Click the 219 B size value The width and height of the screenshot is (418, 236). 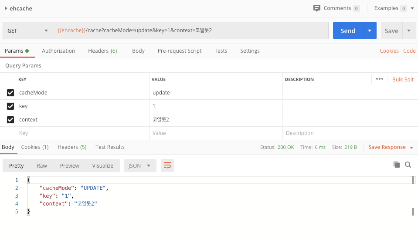(350, 147)
